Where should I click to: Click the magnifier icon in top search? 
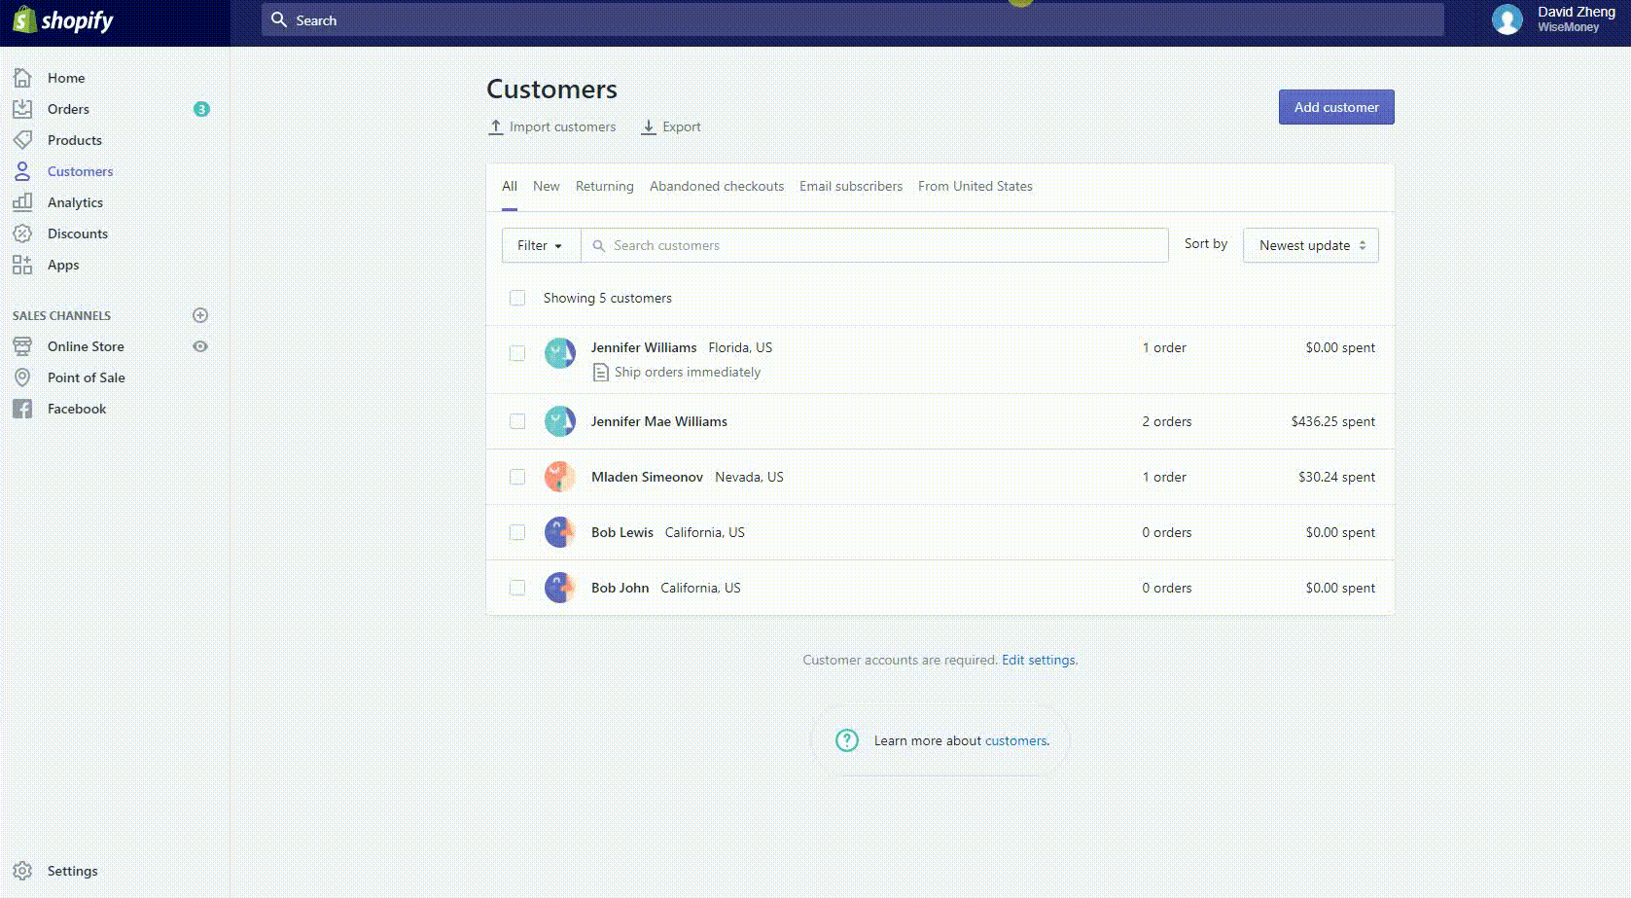279,19
